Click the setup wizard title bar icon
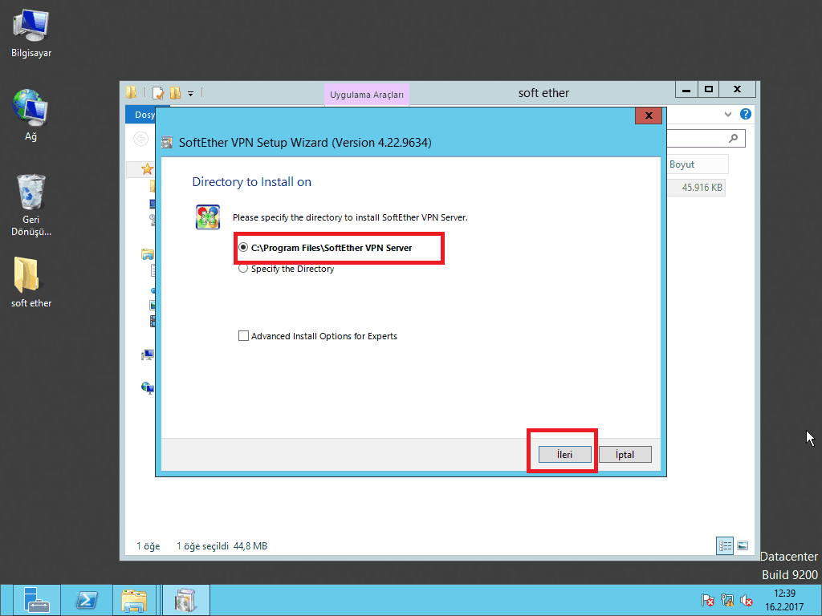 point(167,143)
